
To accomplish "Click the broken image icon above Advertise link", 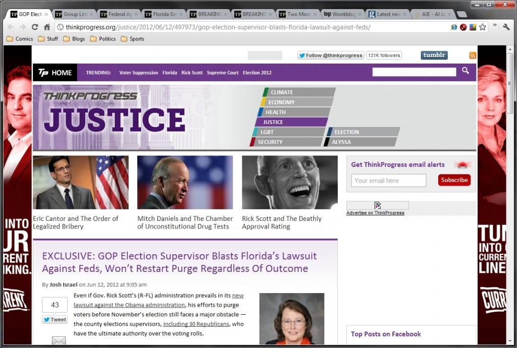I will point(378,205).
